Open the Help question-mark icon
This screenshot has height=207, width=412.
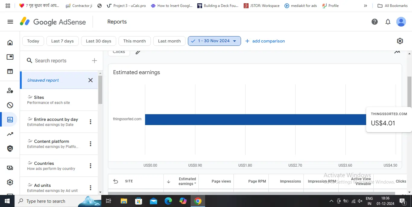click(375, 22)
